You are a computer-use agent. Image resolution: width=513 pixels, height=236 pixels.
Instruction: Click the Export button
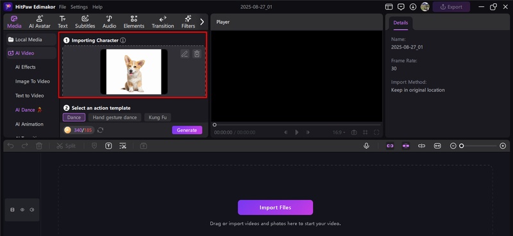(x=451, y=7)
